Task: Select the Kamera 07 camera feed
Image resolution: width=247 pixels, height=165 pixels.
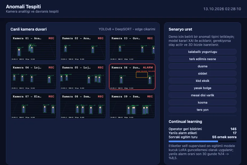Action: pos(33,106)
